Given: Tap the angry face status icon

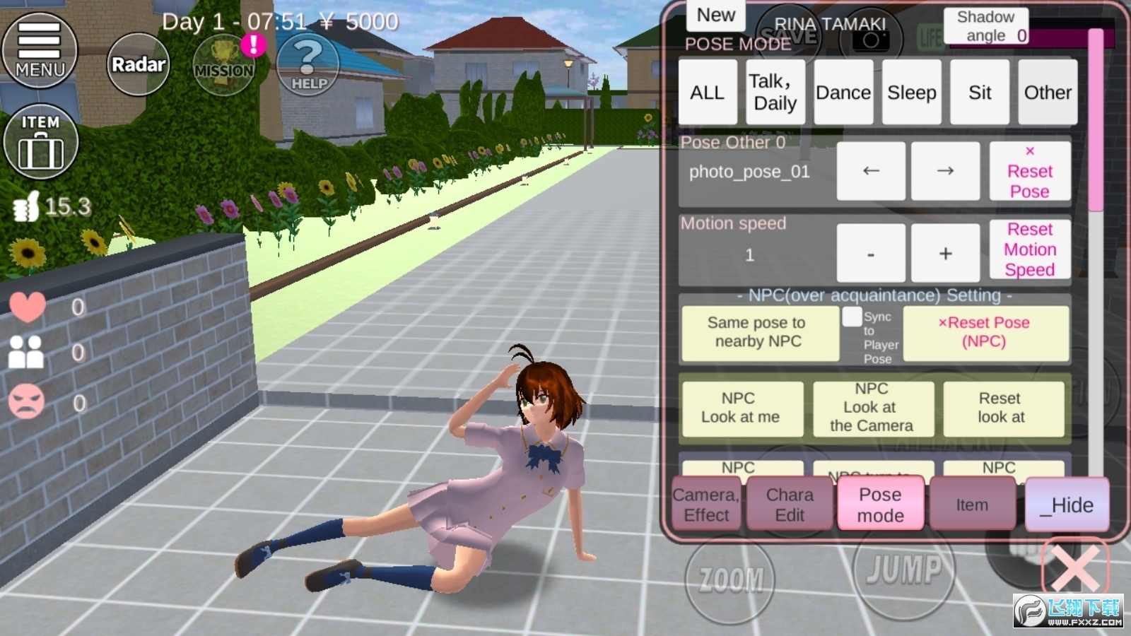Looking at the screenshot, I should tap(27, 401).
